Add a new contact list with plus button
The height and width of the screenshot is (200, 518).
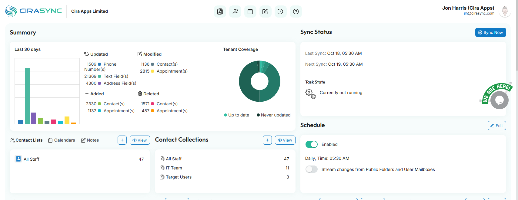122,140
